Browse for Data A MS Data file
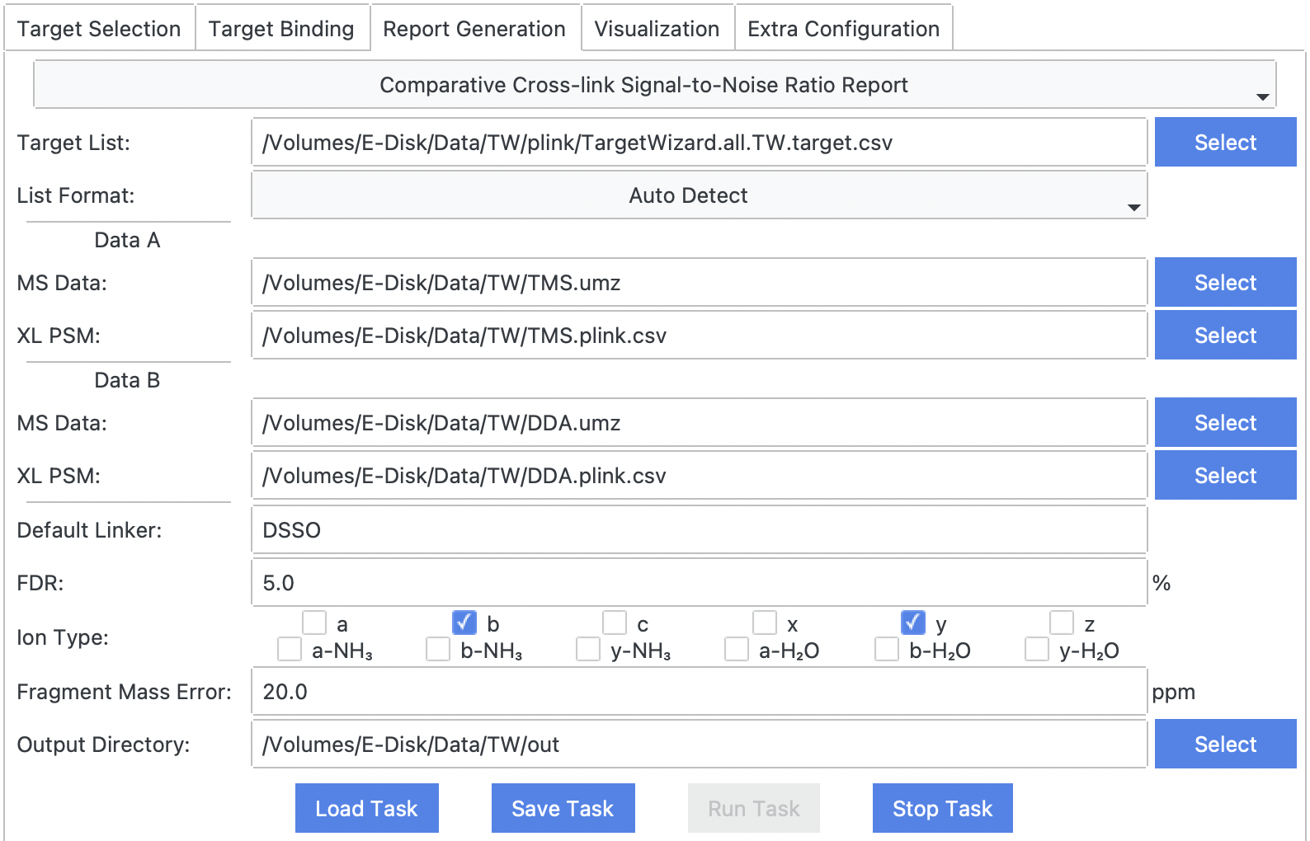1310x841 pixels. 1225,283
